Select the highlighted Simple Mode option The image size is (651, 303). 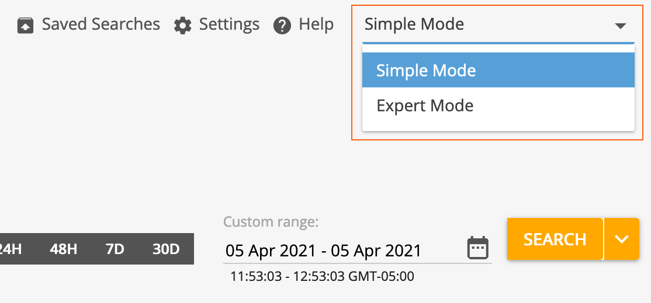pyautogui.click(x=498, y=71)
